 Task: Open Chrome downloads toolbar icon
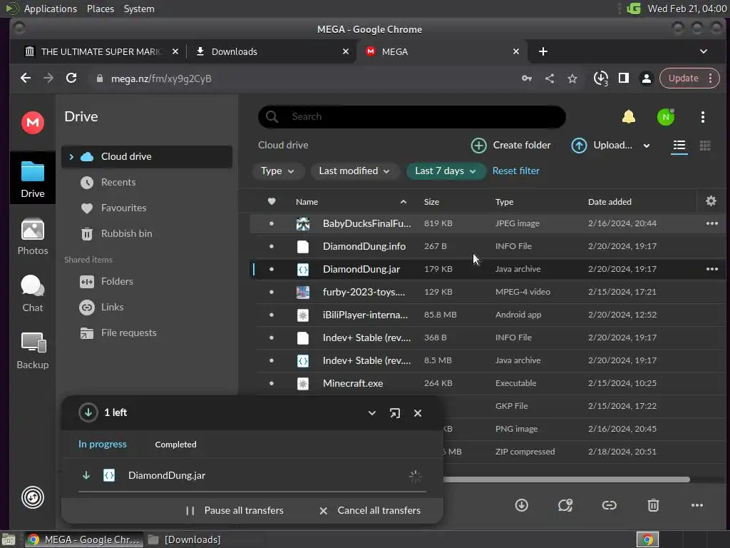pyautogui.click(x=600, y=78)
